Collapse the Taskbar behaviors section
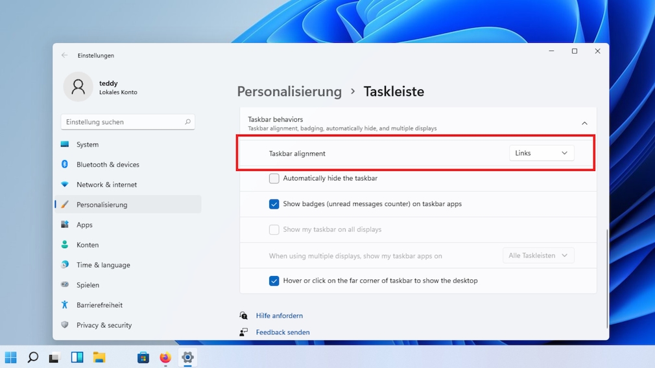Viewport: 655px width, 368px height. click(584, 123)
